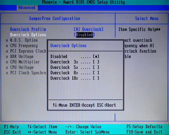Click Enter: Select SubMenu footer hint

coord(87,132)
